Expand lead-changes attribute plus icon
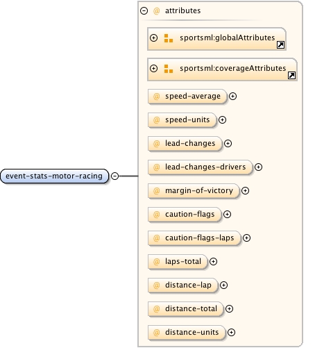 pos(228,143)
